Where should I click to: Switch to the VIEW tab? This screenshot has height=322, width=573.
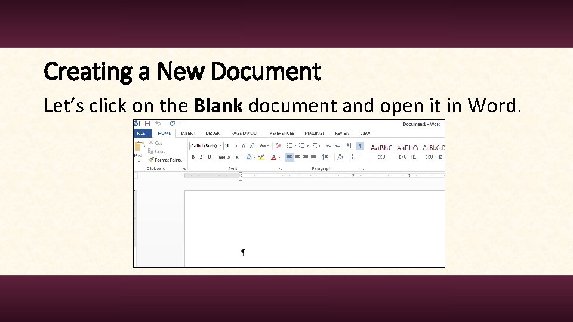pos(365,133)
